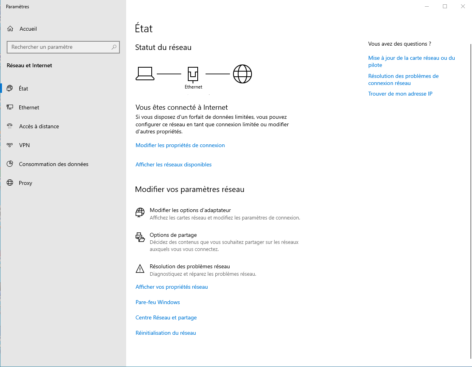Minimize the Paramètres window

tap(427, 6)
